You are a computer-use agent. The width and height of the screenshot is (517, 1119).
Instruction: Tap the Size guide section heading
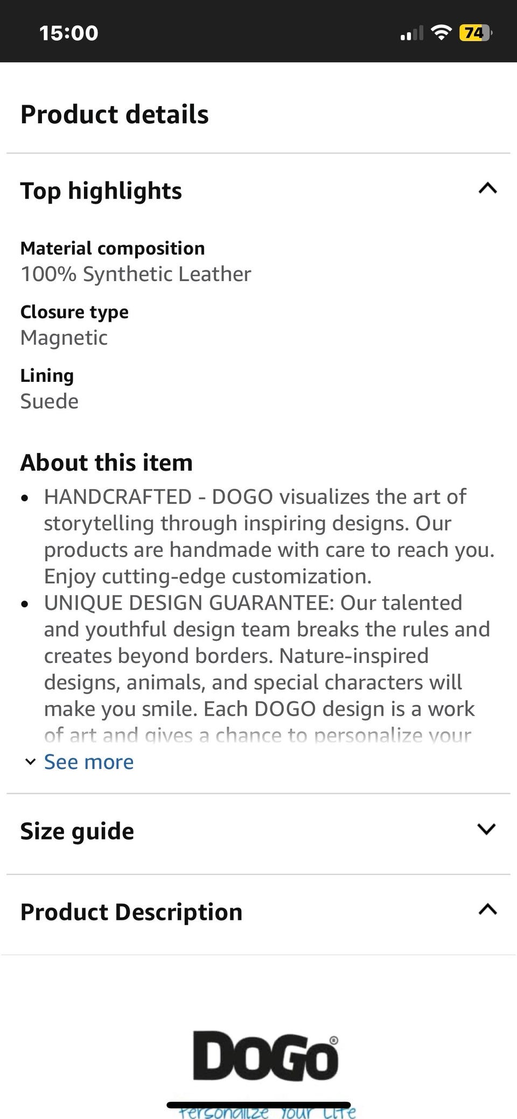[77, 831]
